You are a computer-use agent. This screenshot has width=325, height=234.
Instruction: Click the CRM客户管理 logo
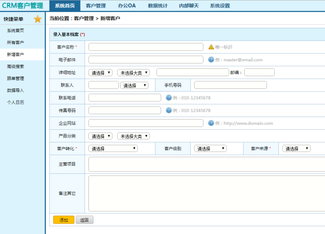[22, 5]
